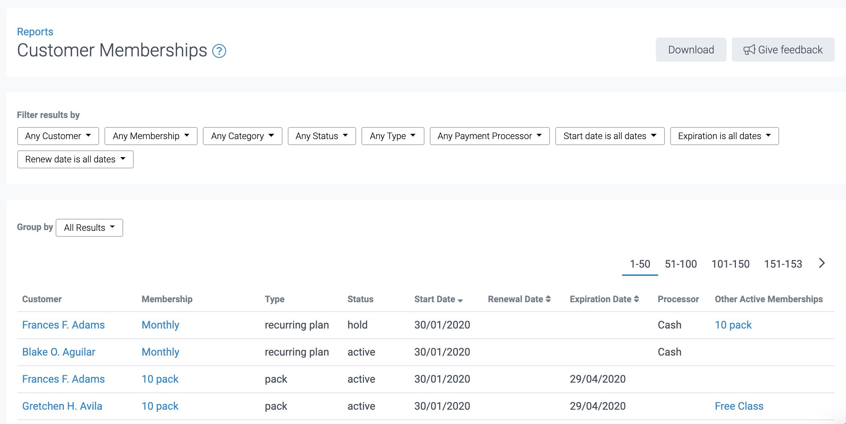
Task: Expand the Any Membership filter
Action: point(151,136)
